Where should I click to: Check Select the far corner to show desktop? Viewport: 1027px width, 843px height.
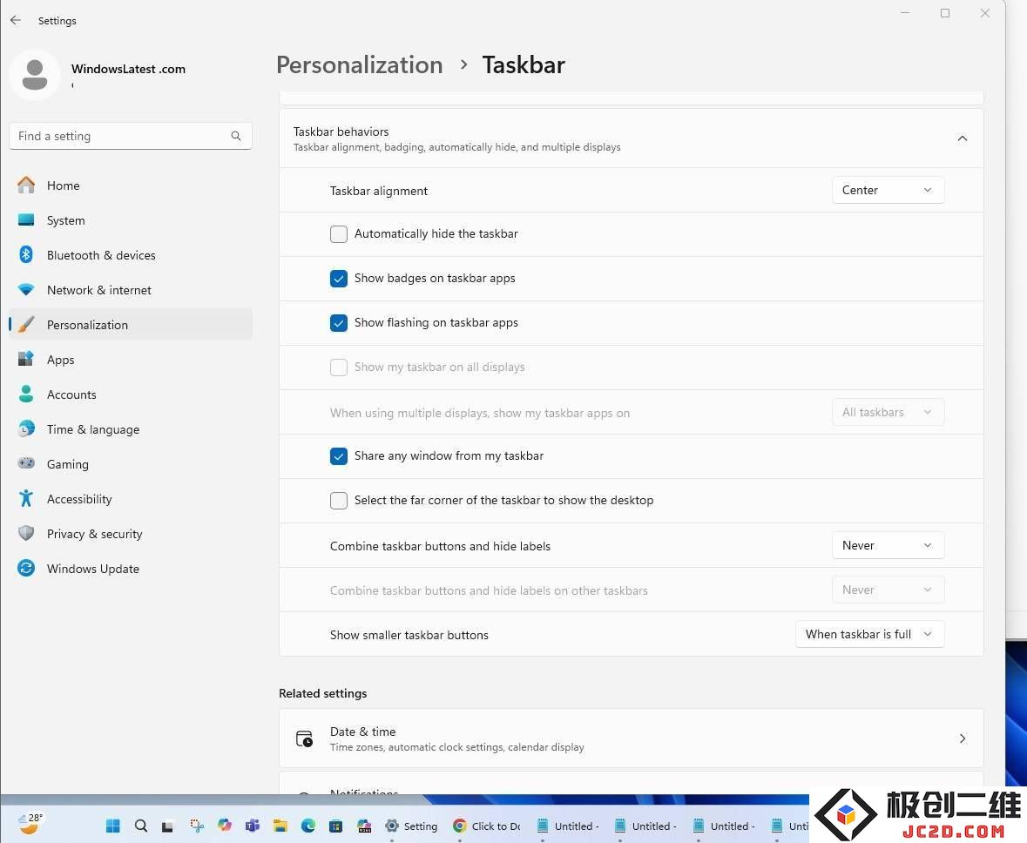click(x=339, y=501)
